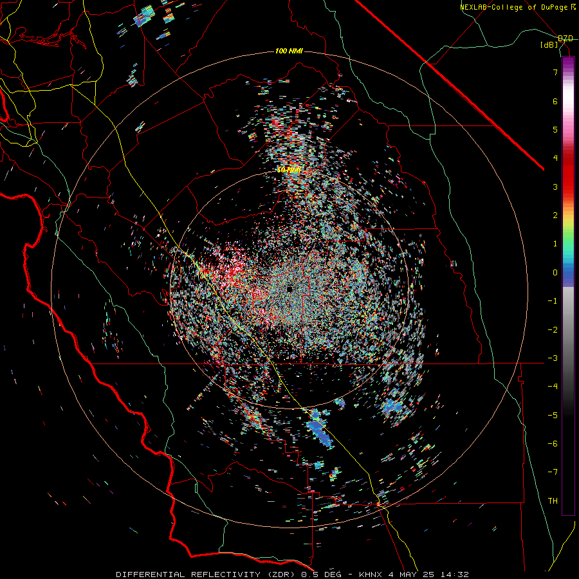Click the -6 value on the dB scale

pos(553,444)
